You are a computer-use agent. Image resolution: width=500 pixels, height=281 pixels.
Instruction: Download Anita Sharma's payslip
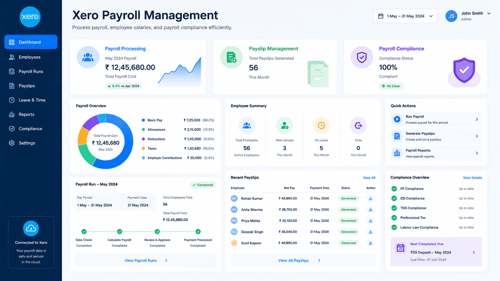[x=370, y=209]
